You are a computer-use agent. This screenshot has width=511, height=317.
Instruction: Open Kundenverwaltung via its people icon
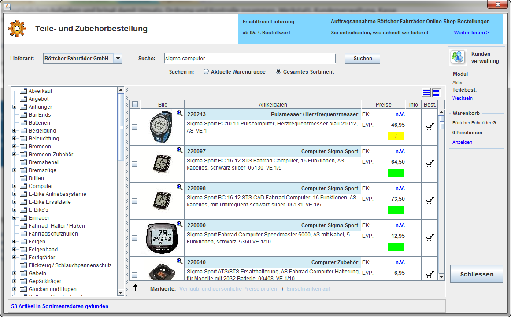coord(458,57)
